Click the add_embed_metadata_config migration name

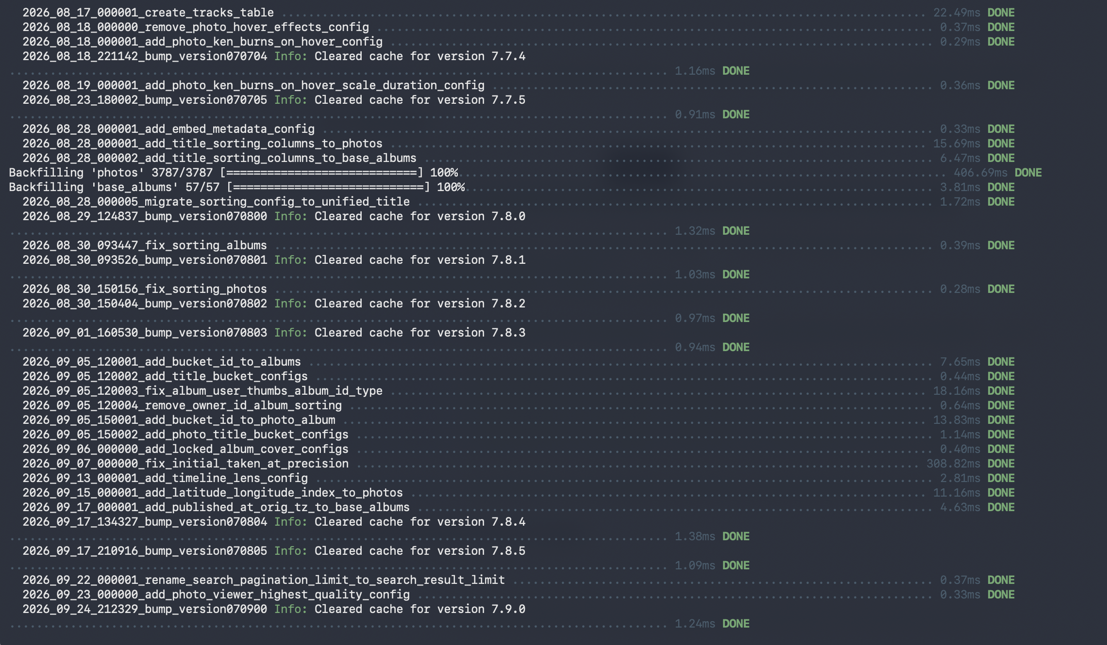[x=168, y=129]
